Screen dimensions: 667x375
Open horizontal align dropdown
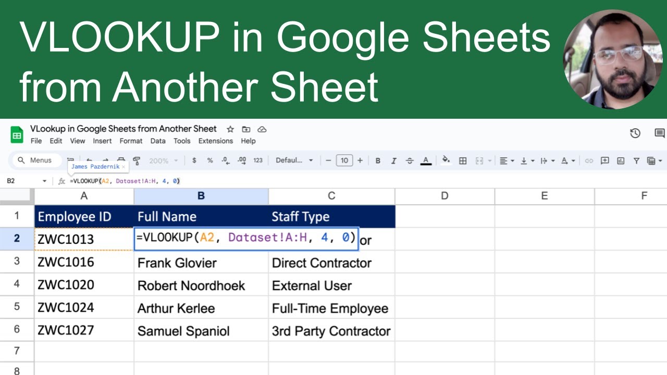tap(507, 160)
